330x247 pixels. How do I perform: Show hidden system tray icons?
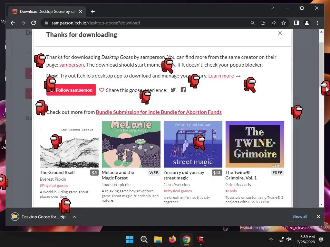click(271, 239)
